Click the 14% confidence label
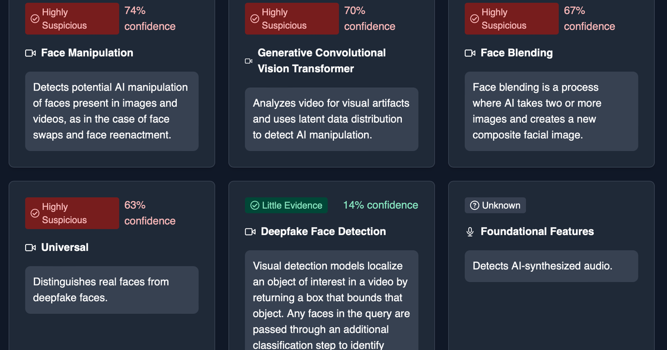 tap(380, 205)
